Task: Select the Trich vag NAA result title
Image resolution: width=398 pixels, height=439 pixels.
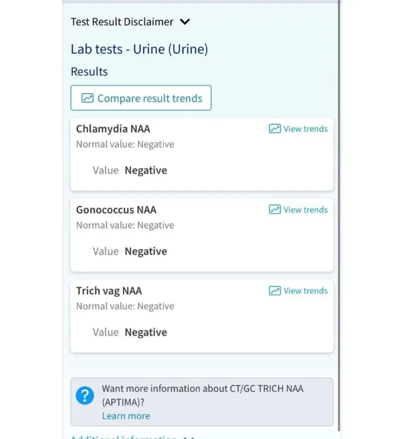Action: coord(109,291)
